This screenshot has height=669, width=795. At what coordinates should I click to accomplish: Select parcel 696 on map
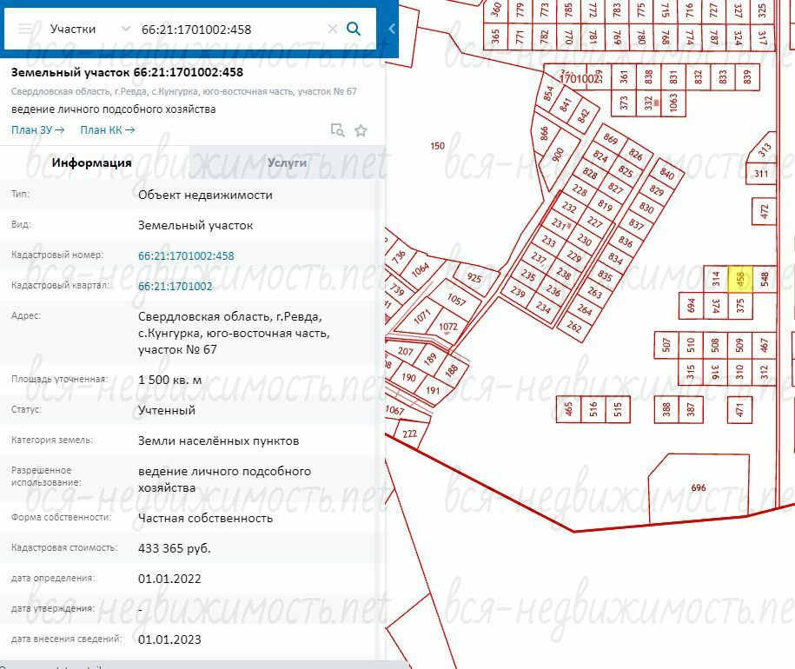pyautogui.click(x=699, y=487)
